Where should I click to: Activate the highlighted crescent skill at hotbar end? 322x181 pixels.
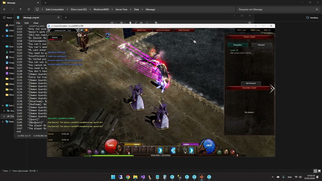tap(191, 151)
